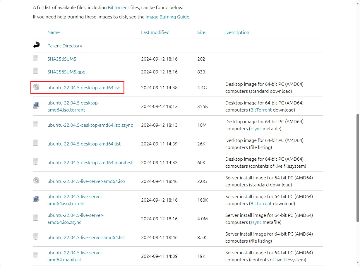Click the disc icon for live-server-amd64.iso
The image size is (360, 266).
(x=36, y=180)
